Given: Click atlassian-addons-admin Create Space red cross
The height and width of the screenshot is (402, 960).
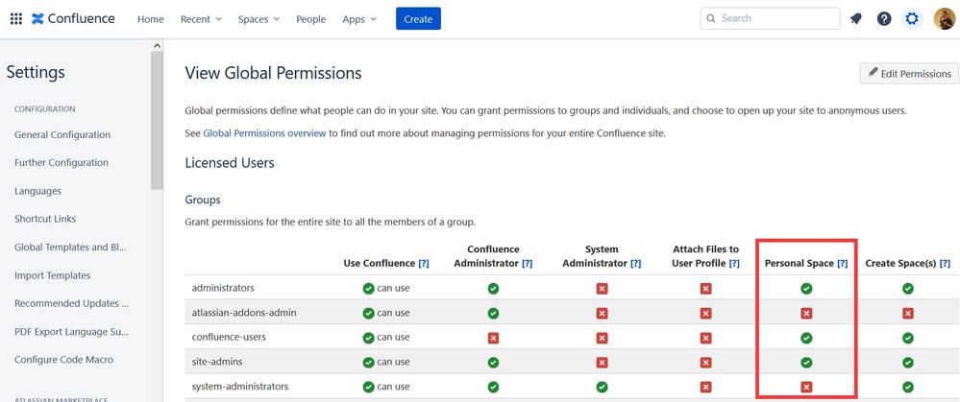Looking at the screenshot, I should point(908,313).
